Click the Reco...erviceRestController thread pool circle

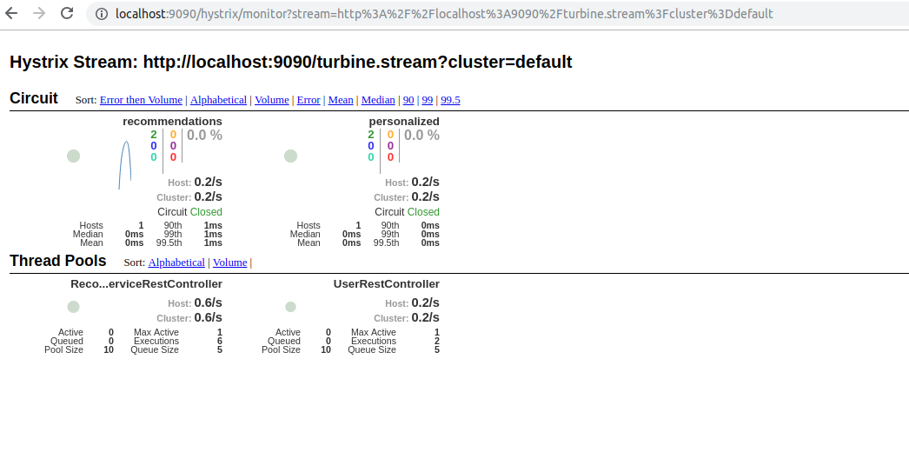(x=73, y=307)
